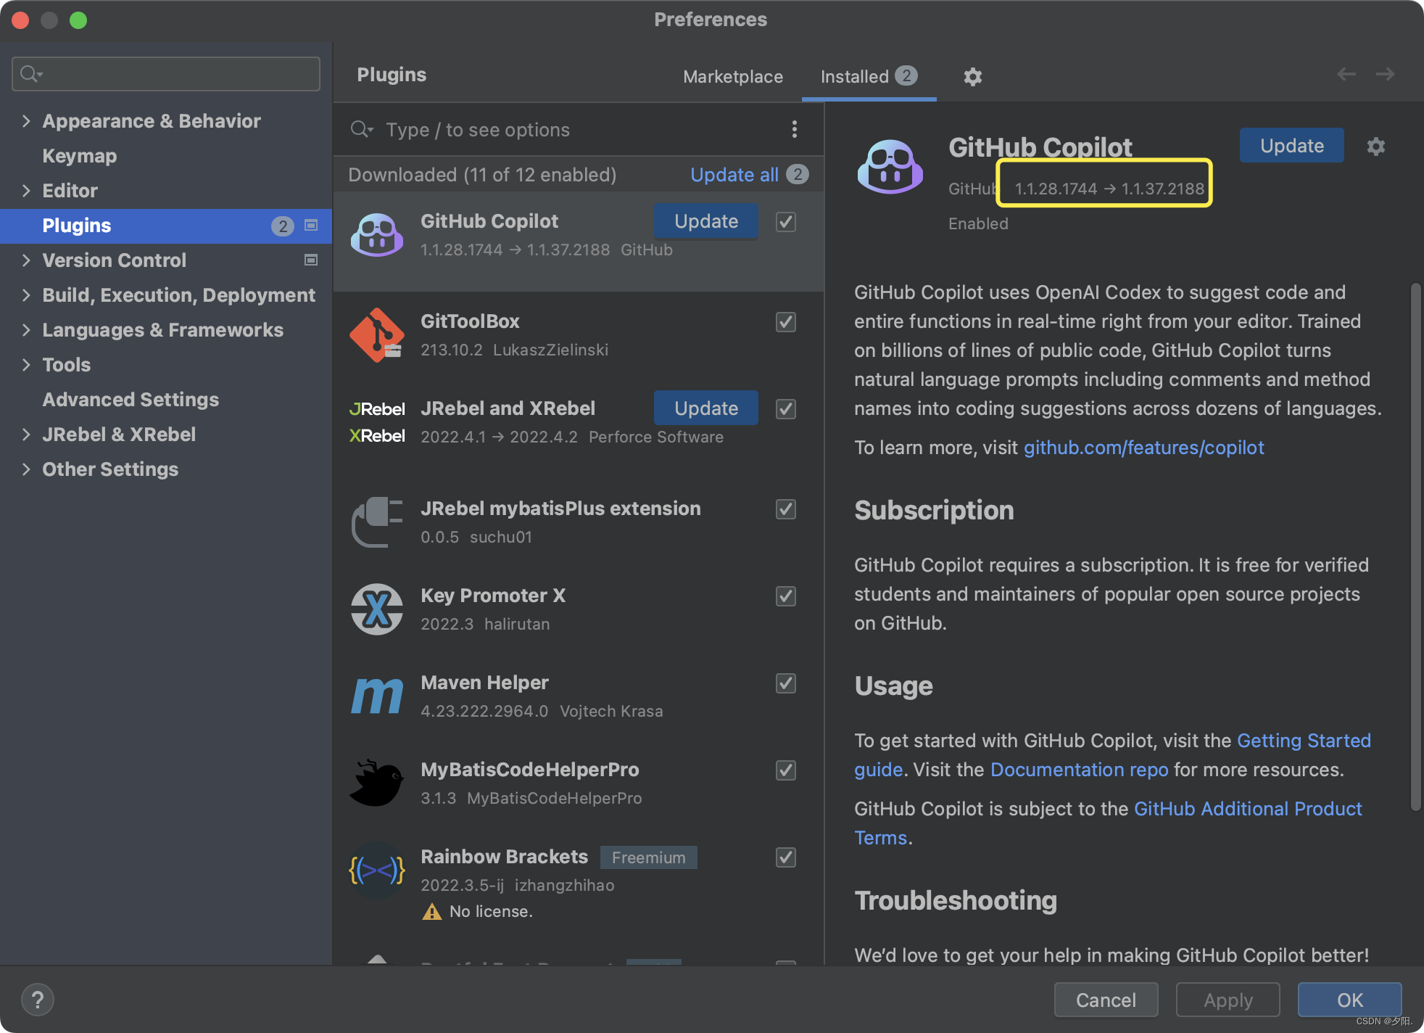Click the Rainbow Brackets plugin icon
The image size is (1424, 1033).
376,871
